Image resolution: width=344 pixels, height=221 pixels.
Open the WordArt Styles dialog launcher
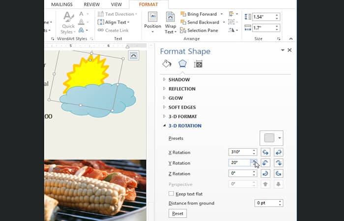tap(91, 39)
